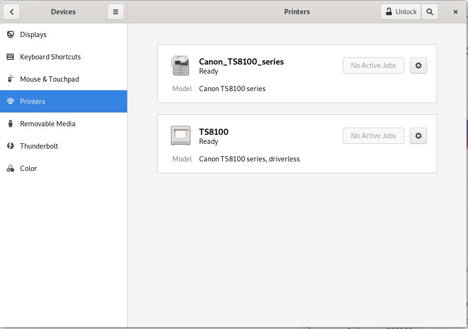Click the Unlock button
This screenshot has width=468, height=329.
(x=400, y=12)
